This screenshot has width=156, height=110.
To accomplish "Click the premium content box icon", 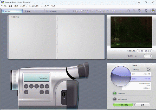I will pos(153,11).
